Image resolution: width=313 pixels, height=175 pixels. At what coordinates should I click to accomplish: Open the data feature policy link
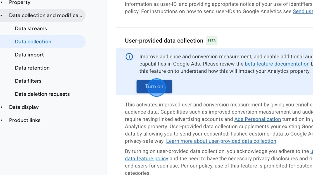click(x=146, y=159)
